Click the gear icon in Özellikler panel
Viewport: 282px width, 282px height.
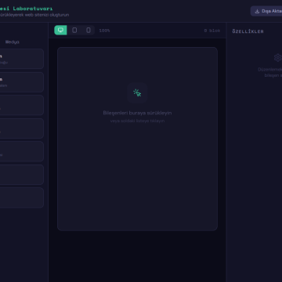(278, 57)
